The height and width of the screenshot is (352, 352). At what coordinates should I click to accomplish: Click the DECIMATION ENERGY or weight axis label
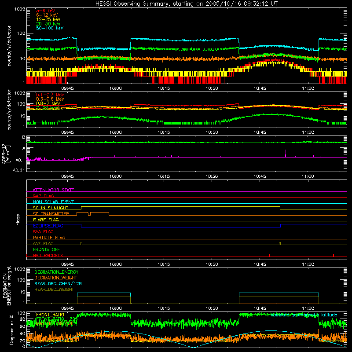tap(7, 286)
